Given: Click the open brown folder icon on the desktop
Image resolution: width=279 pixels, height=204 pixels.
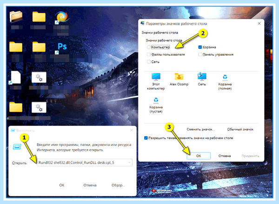Looking at the screenshot, I should click(x=16, y=17).
